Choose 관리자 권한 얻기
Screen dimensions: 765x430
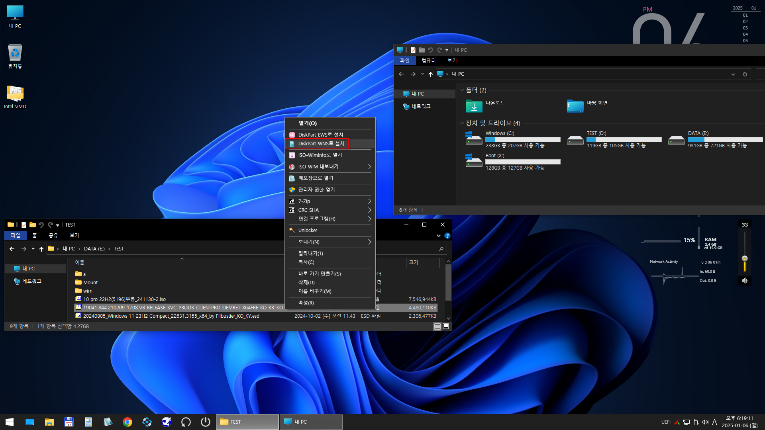tap(330, 190)
